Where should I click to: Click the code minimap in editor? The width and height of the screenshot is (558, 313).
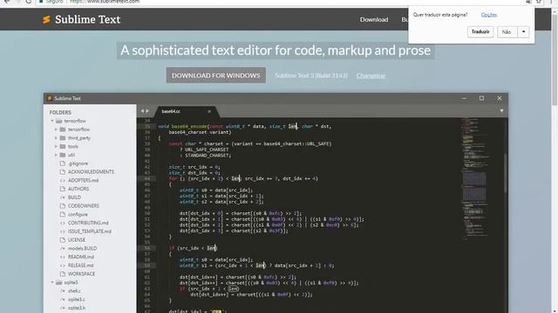[476, 179]
